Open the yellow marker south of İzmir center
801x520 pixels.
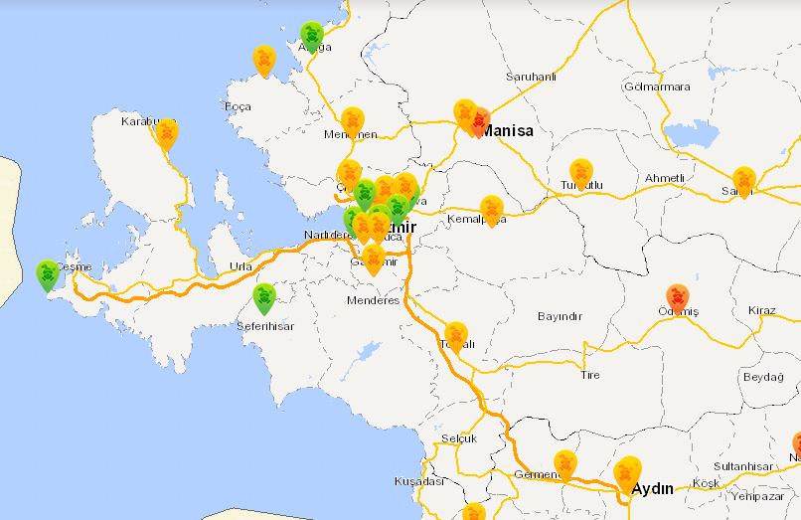click(x=373, y=260)
